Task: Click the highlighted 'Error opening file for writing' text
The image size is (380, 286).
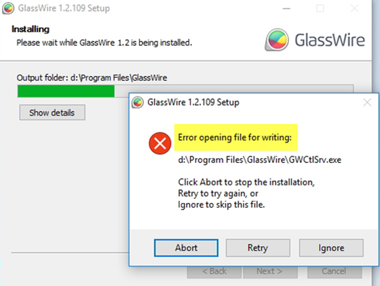Action: 235,137
